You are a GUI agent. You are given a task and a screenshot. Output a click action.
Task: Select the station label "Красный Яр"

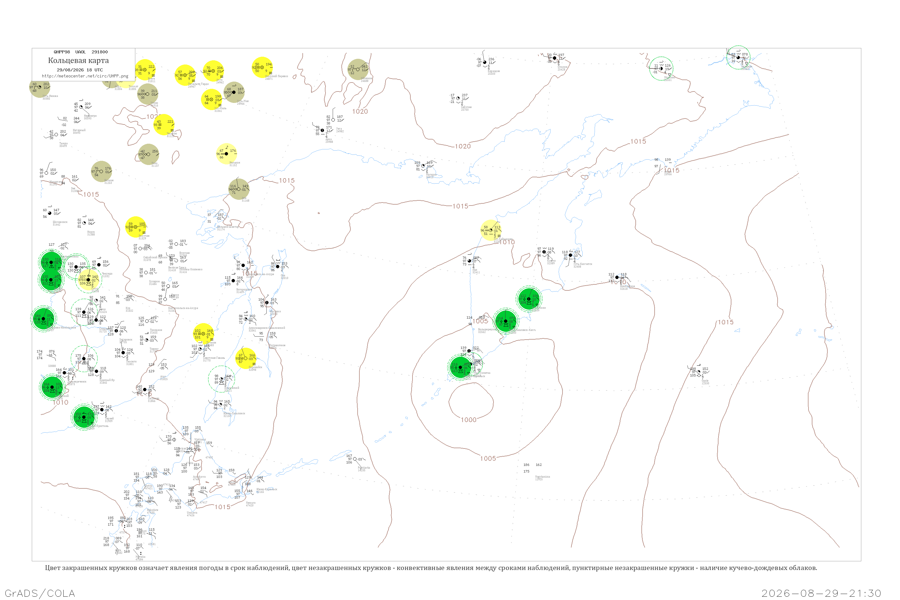click(107, 380)
